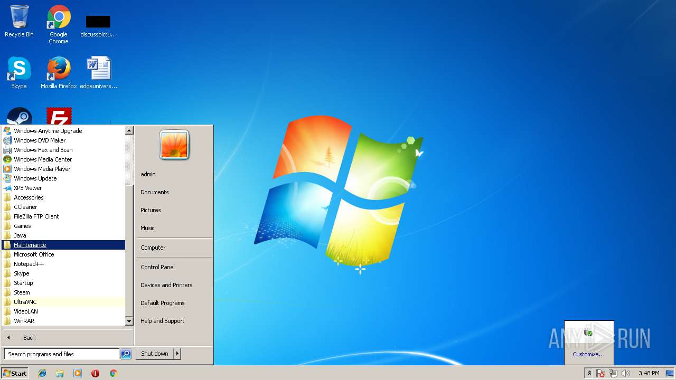This screenshot has height=380, width=676.
Task: Expand the Skype program folder
Action: (63, 273)
